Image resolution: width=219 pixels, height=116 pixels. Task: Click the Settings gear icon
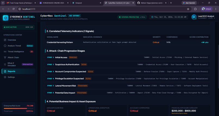click(5, 77)
